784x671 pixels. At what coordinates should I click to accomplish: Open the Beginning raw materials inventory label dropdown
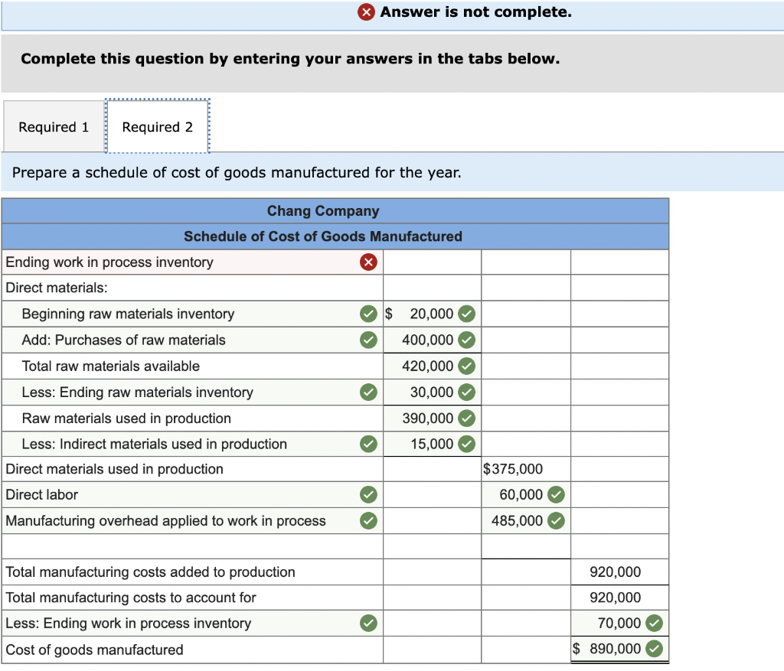[192, 314]
